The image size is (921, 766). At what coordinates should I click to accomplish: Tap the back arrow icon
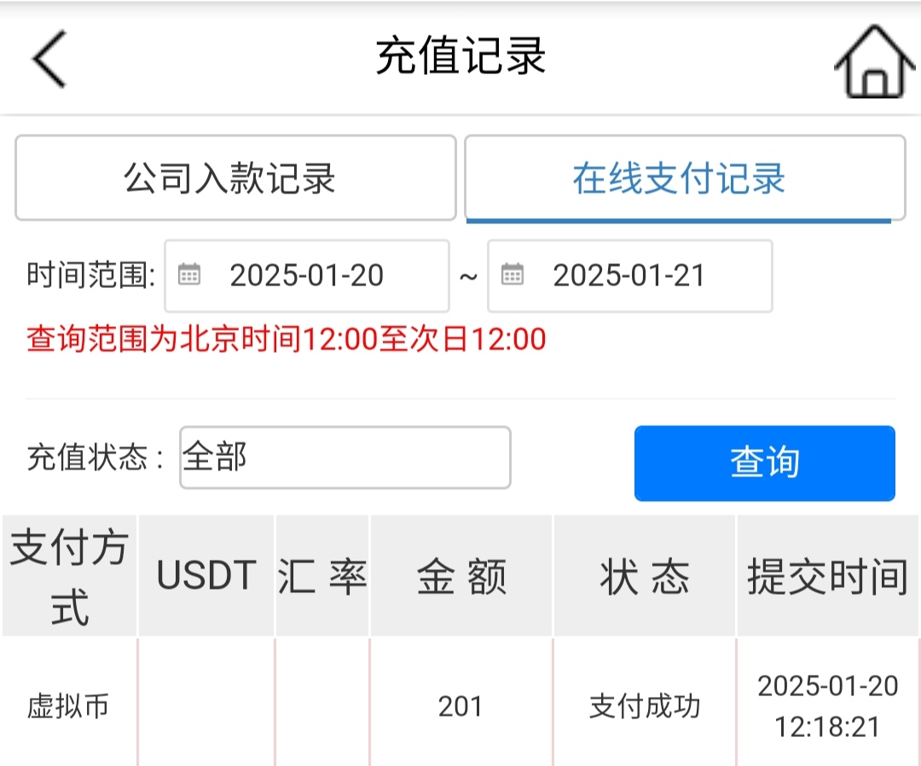(49, 58)
